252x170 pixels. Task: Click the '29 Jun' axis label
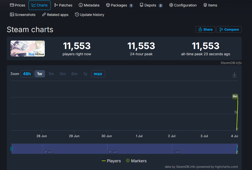(74, 136)
